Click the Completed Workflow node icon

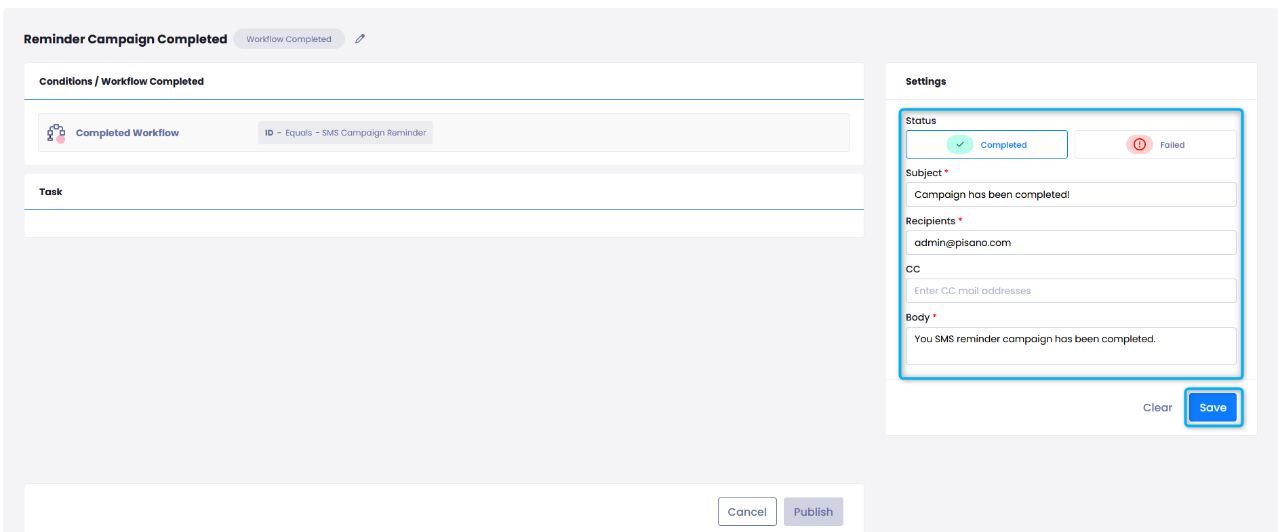(56, 133)
